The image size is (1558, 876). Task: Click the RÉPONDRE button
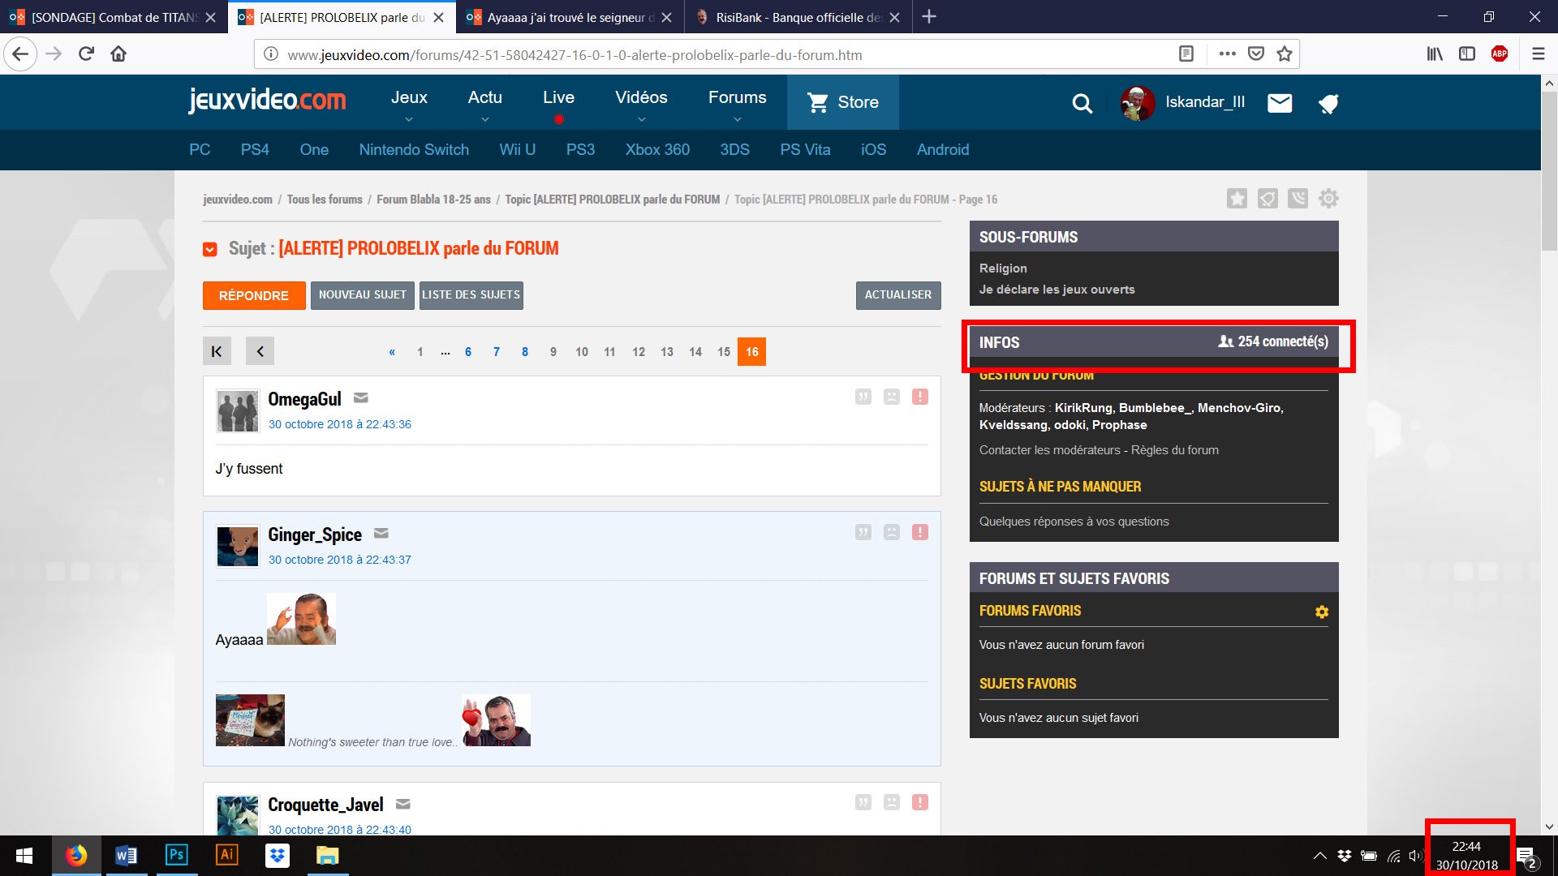254,295
